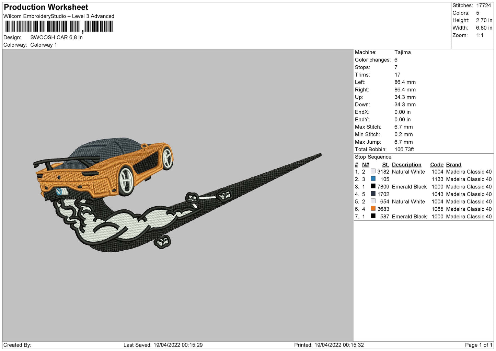Image resolution: width=496 pixels, height=351 pixels.
Task: Click the 'Created By:' footer label
Action: coord(17,345)
